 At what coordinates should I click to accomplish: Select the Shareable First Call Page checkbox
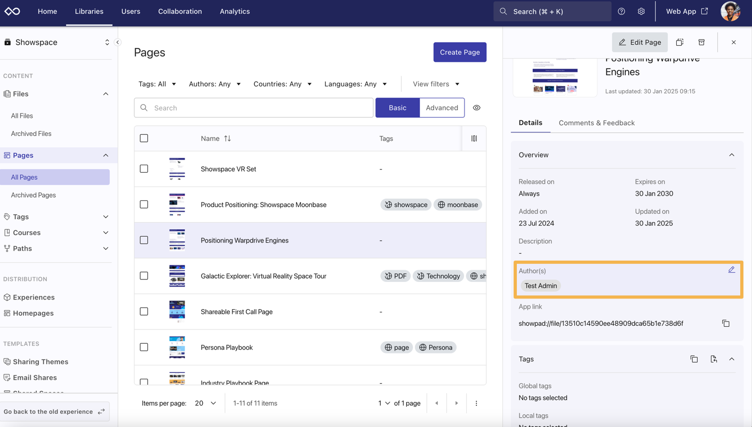tap(144, 312)
